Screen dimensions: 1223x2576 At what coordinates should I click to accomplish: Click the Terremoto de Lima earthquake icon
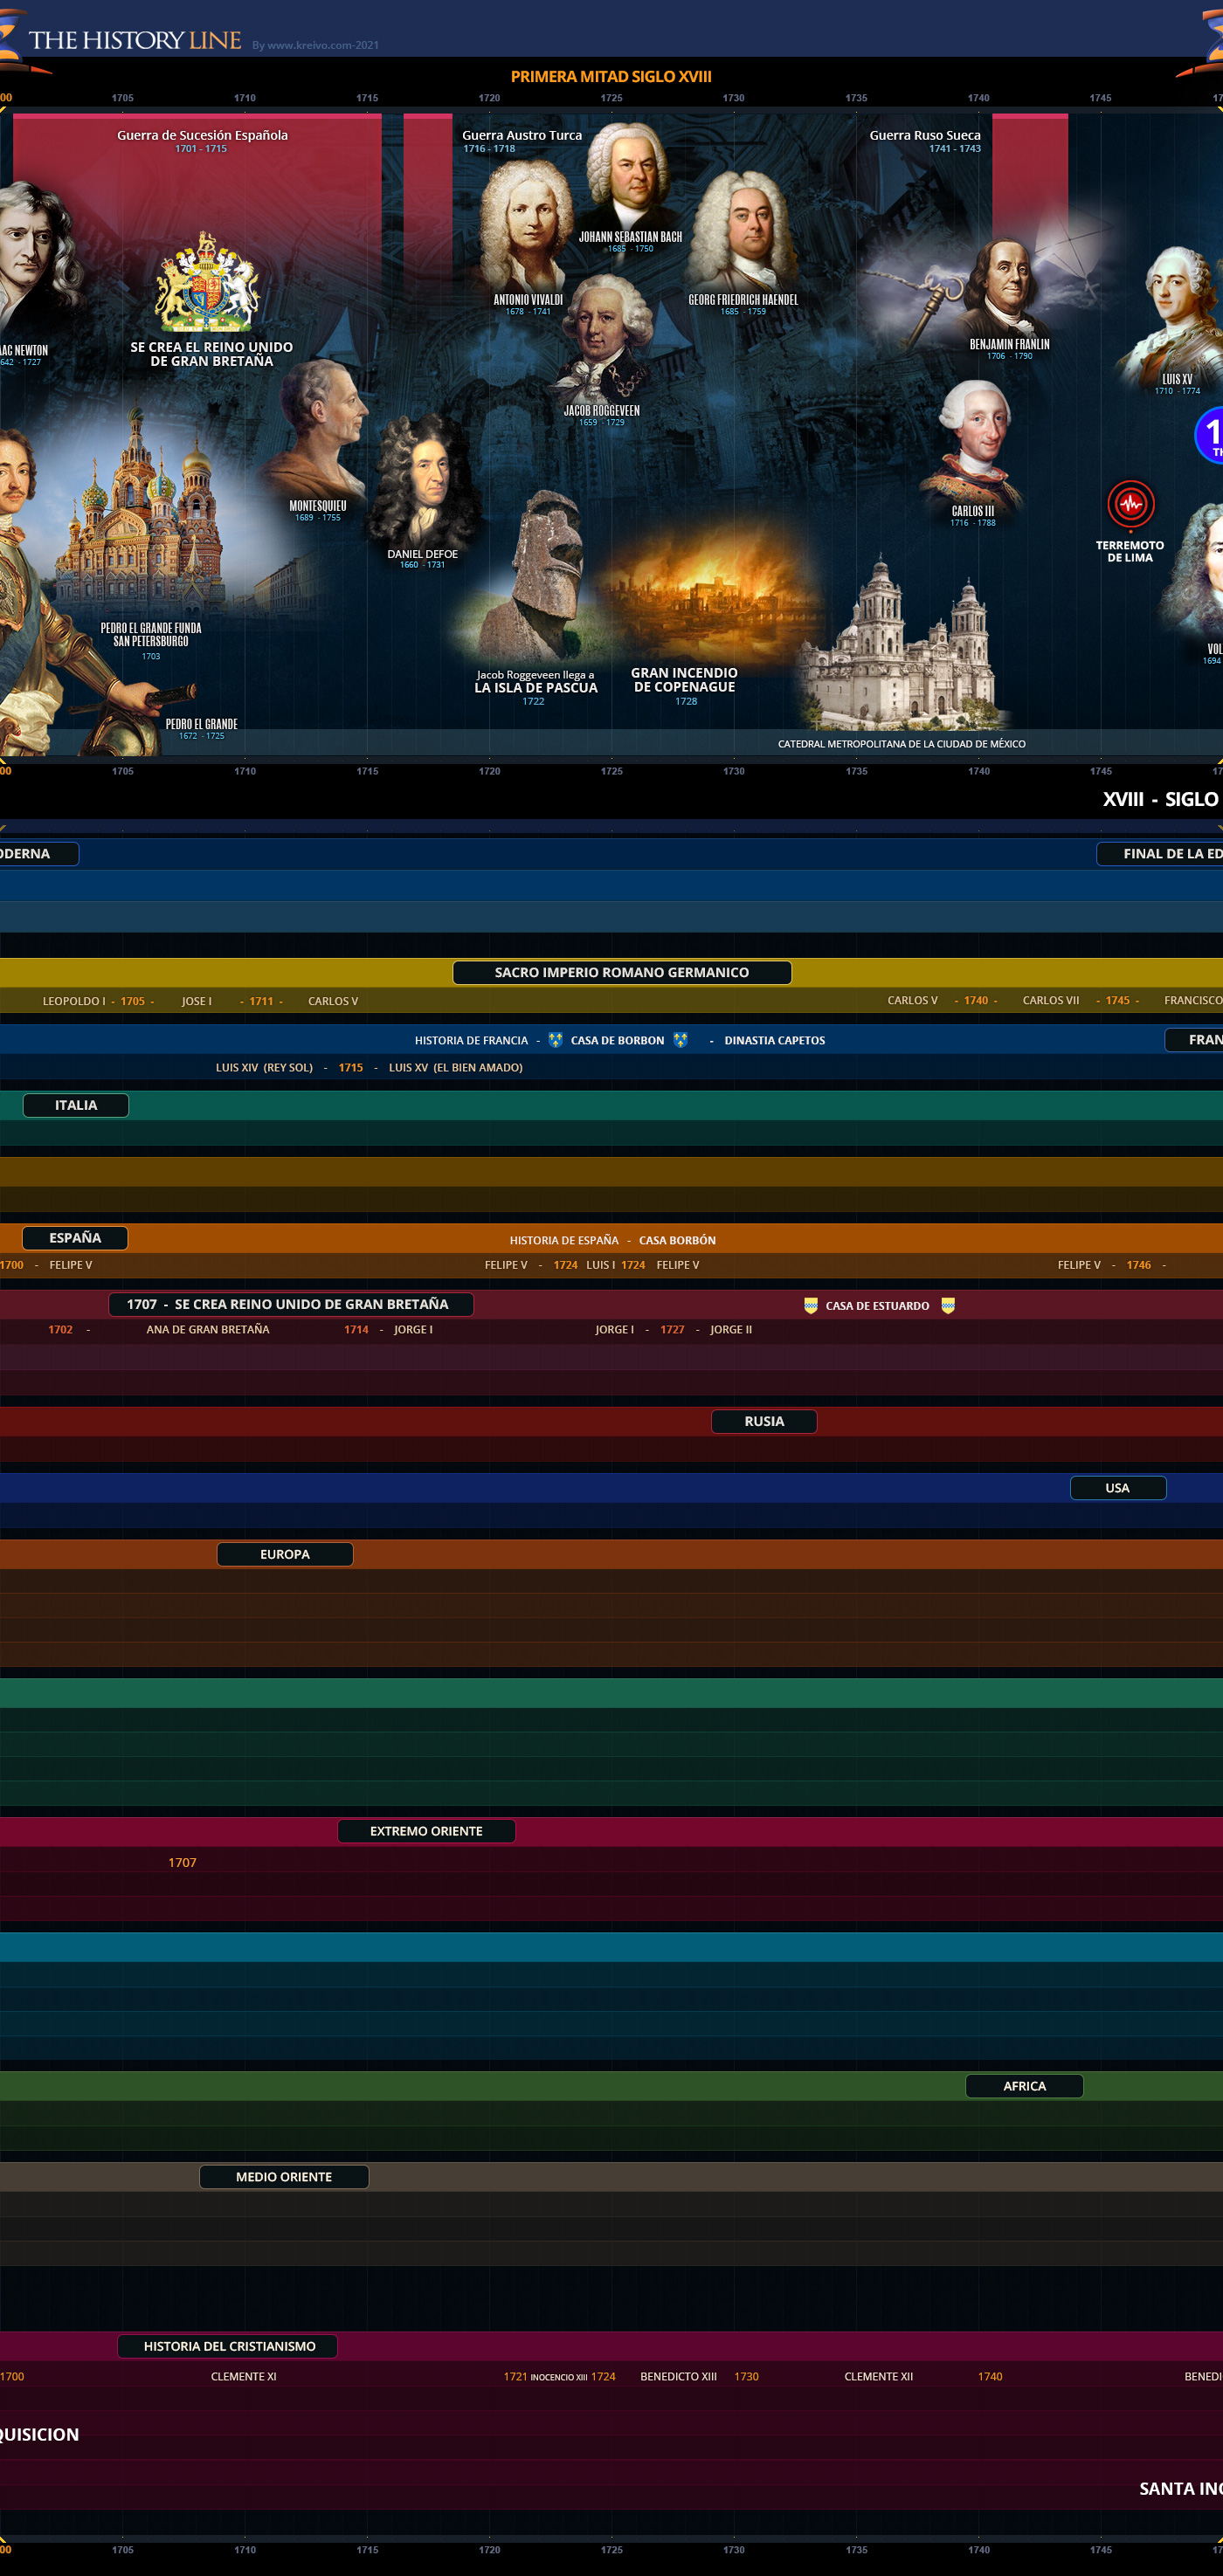[1130, 505]
